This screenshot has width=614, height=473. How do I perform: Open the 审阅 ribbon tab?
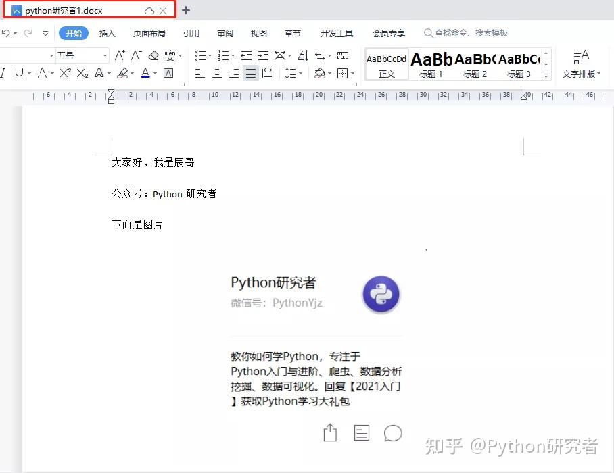click(x=225, y=32)
